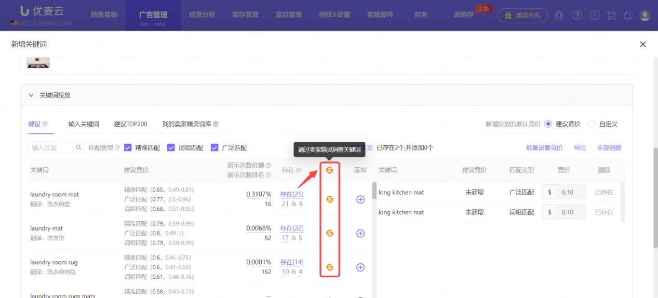658x298 pixels.
Task: Click 0.0068% impression share value
Action: coord(259,228)
